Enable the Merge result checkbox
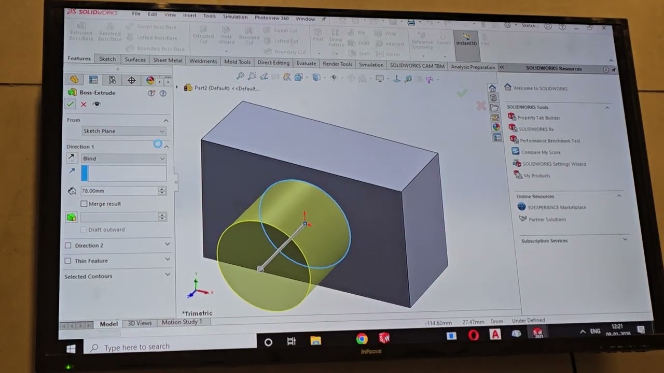This screenshot has height=373, width=664. click(84, 204)
